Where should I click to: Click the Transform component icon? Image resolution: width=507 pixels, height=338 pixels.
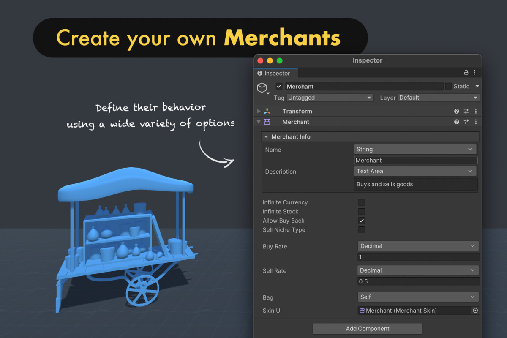pyautogui.click(x=267, y=111)
